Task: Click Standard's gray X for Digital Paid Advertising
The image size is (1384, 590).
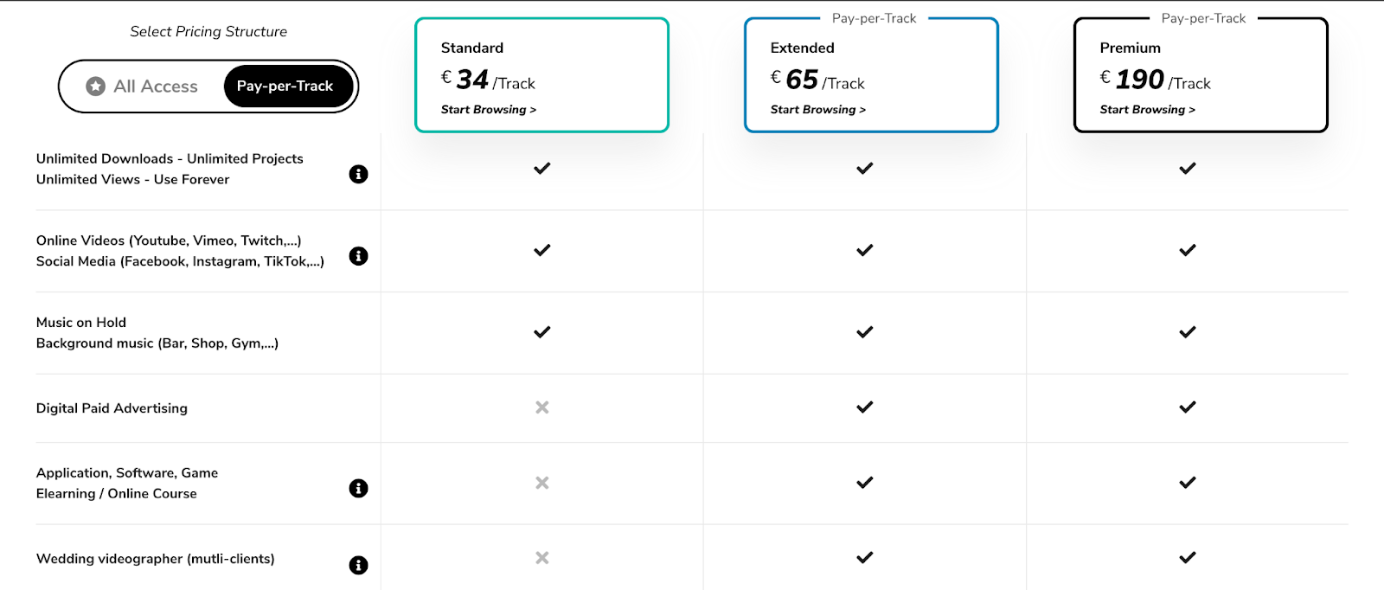Action: click(542, 407)
